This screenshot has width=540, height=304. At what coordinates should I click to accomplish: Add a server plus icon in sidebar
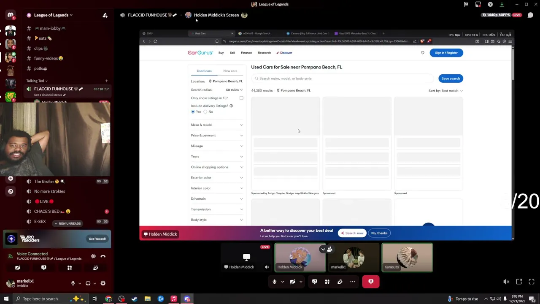point(11,178)
